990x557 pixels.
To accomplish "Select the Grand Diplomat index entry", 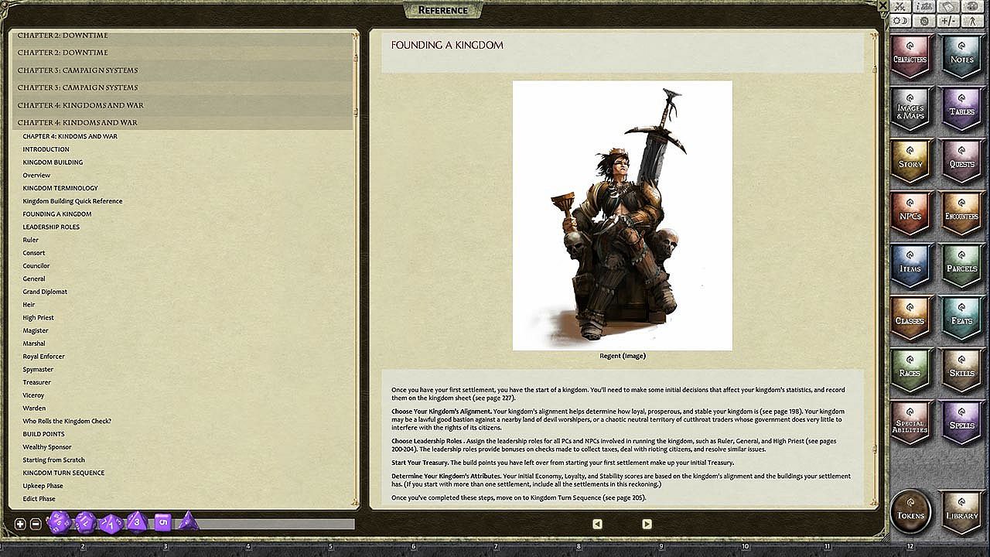I will (45, 292).
